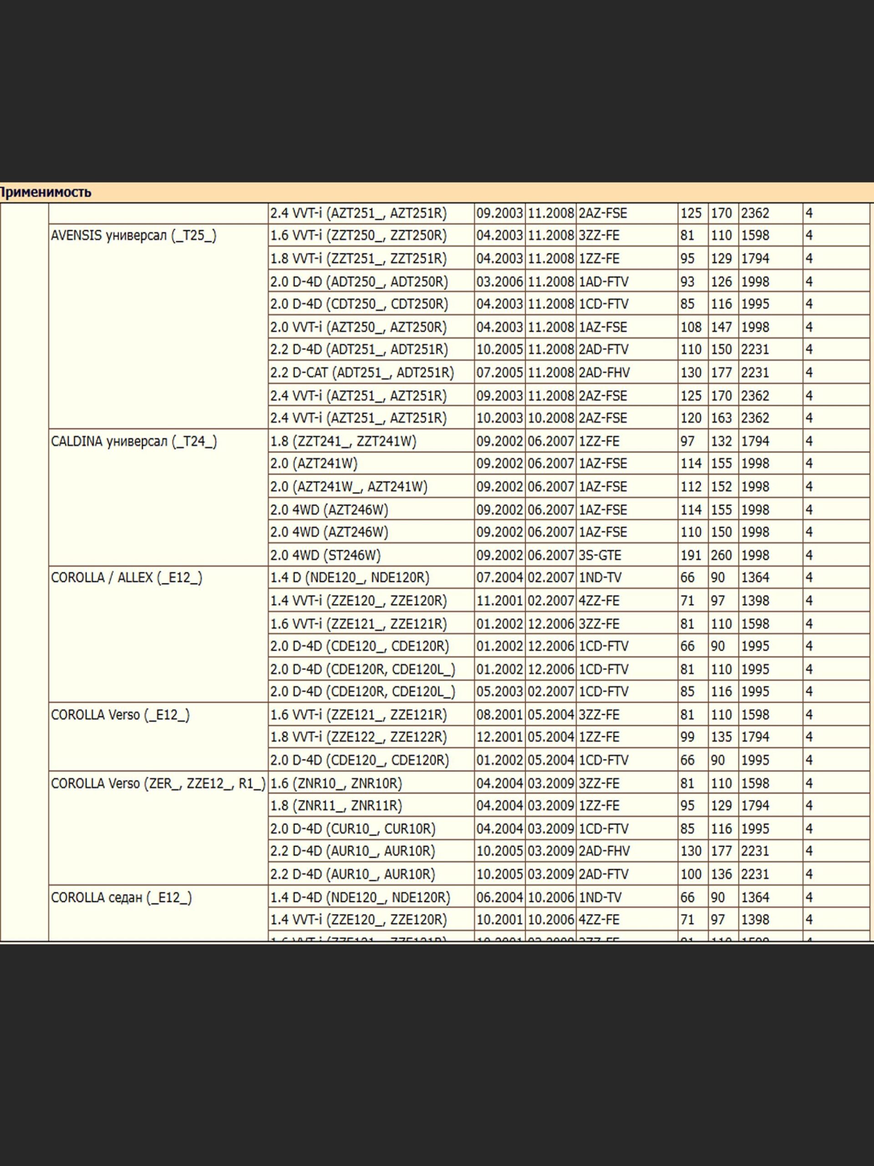Click the COROLLA седан (_E12_) model cell
Viewport: 874px width, 1166px height.
coord(121,897)
